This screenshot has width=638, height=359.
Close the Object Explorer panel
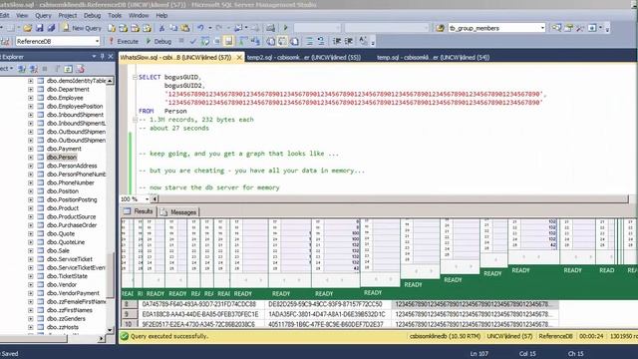(111, 57)
